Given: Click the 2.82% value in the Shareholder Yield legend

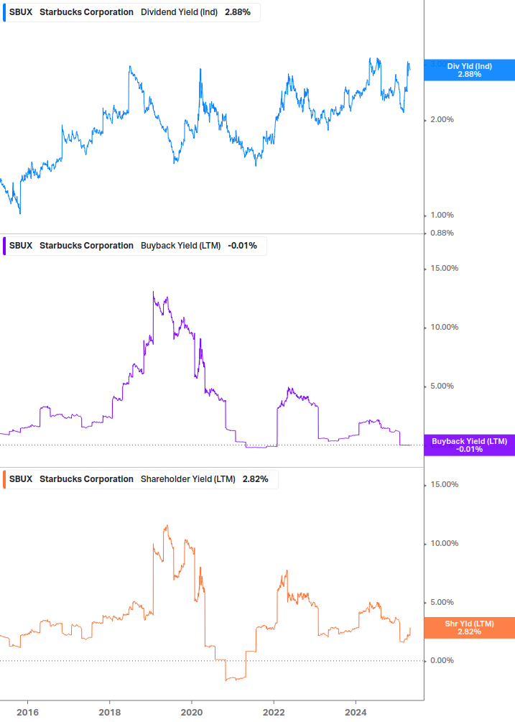Looking at the screenshot, I should click(256, 479).
